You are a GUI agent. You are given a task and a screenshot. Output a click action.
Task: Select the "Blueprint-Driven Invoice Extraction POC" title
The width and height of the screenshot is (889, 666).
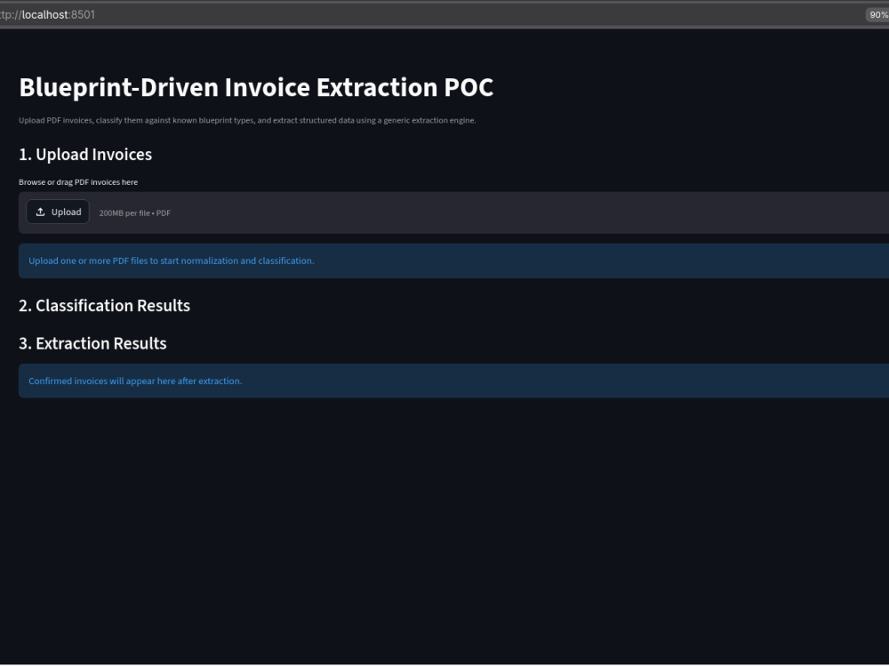tap(256, 87)
